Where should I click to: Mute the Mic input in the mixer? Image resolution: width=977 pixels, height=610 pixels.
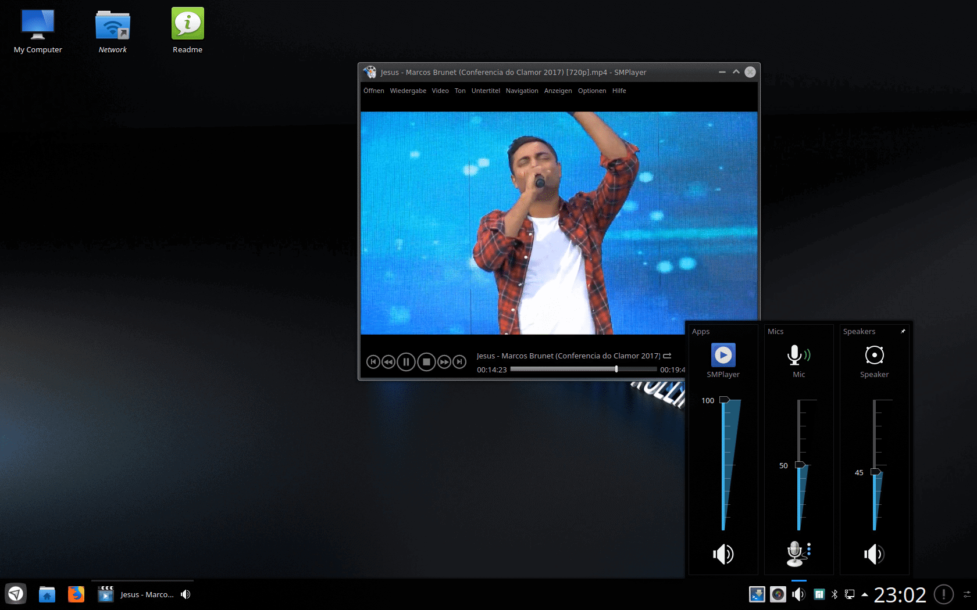click(798, 554)
